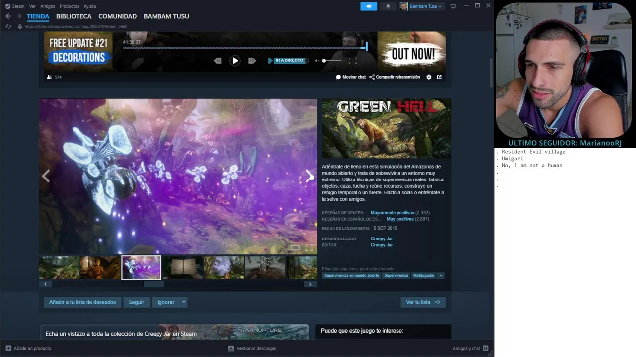Viewport: 636px width, 357px height.
Task: Show previous screenshot with left arrow
Action: click(46, 176)
